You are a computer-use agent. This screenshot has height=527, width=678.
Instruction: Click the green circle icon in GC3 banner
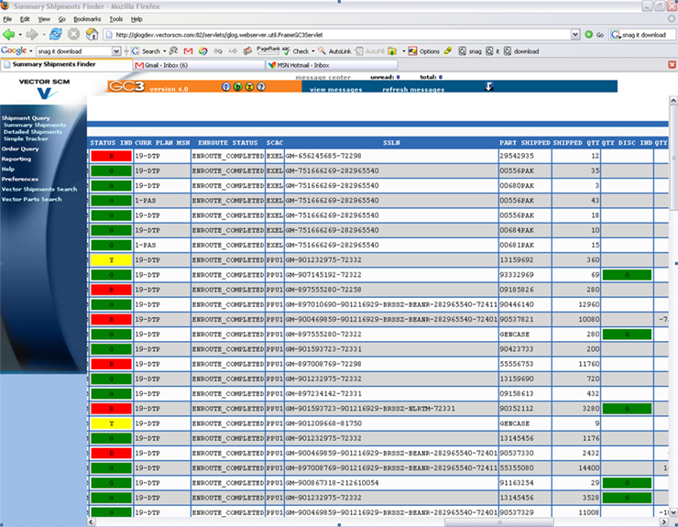(238, 86)
